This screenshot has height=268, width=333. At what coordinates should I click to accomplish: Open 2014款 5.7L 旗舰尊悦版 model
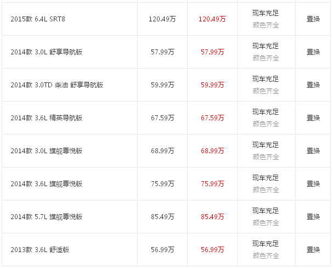click(x=47, y=217)
